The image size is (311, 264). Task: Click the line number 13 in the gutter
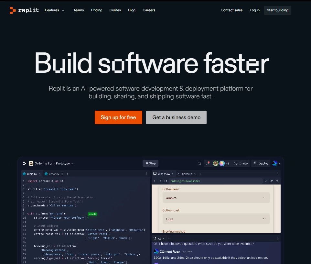(24, 230)
